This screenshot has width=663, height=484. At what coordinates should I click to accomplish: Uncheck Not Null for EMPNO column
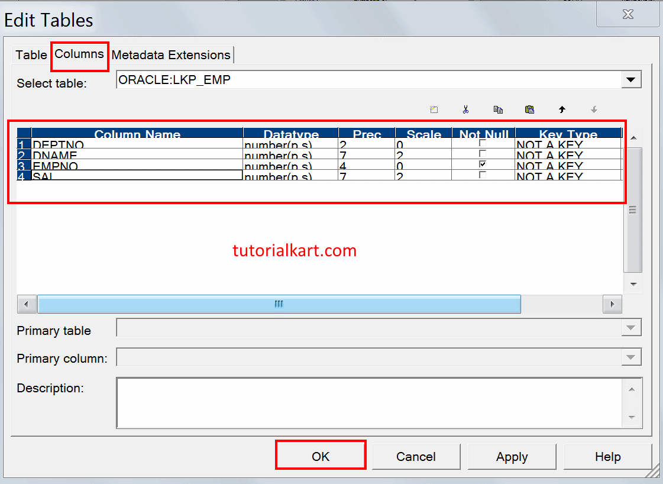point(482,165)
